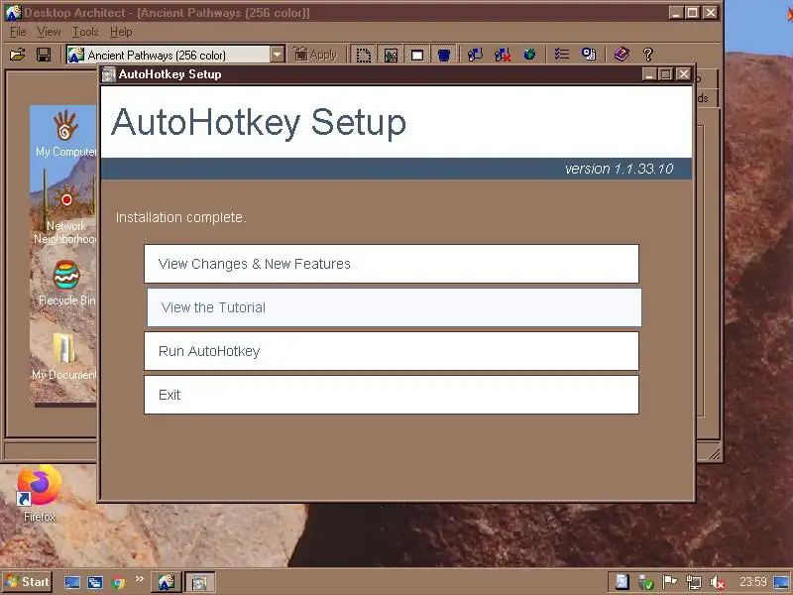Expand quick launch overflow chevron

pyautogui.click(x=140, y=579)
